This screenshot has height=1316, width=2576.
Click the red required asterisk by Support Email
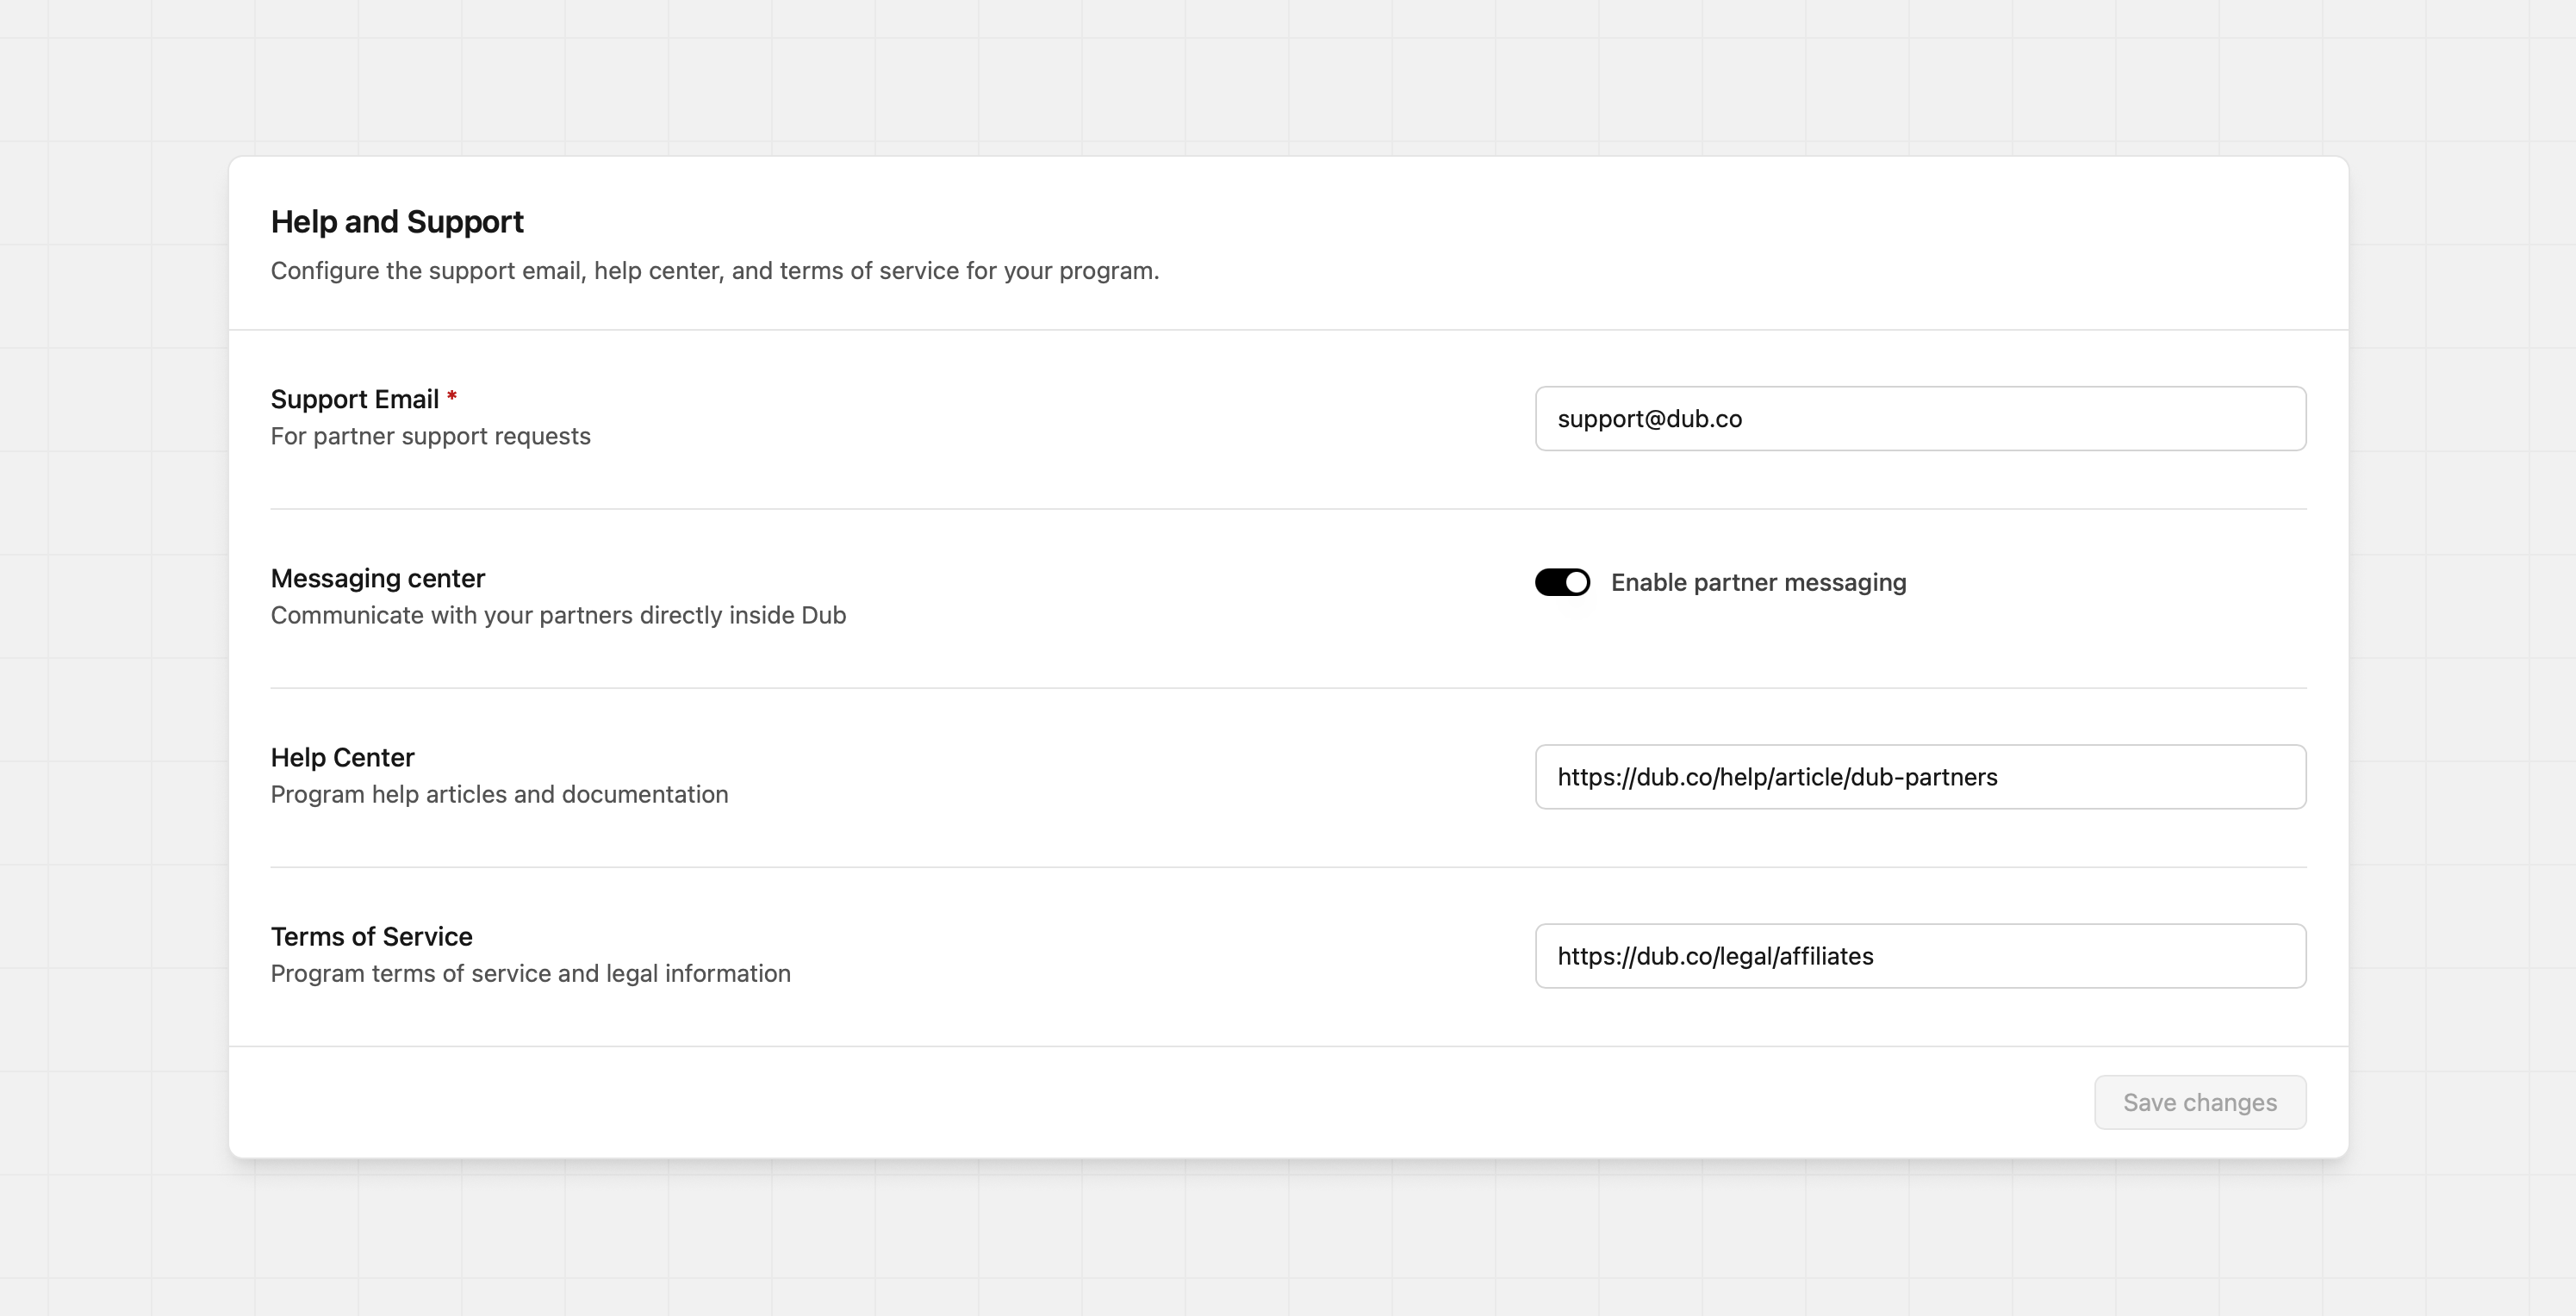pyautogui.click(x=452, y=397)
